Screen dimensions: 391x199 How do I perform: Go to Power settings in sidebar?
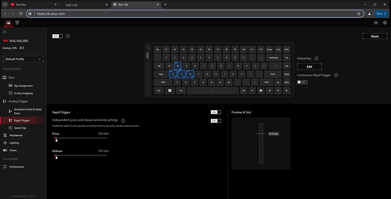pyautogui.click(x=13, y=150)
